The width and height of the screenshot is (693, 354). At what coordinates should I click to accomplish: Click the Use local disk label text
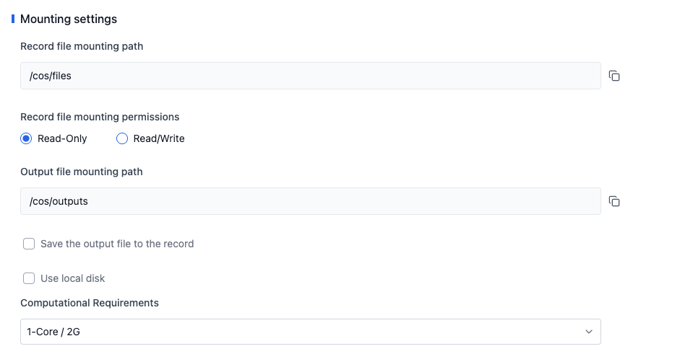[73, 278]
